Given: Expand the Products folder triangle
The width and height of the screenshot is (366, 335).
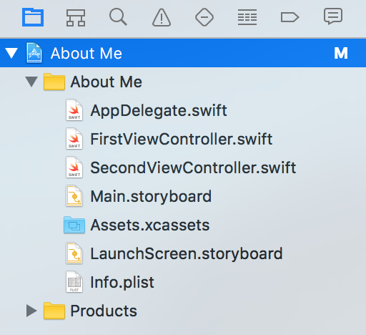Looking at the screenshot, I should coord(31,311).
